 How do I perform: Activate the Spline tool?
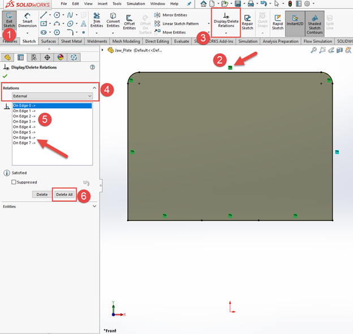click(70, 15)
